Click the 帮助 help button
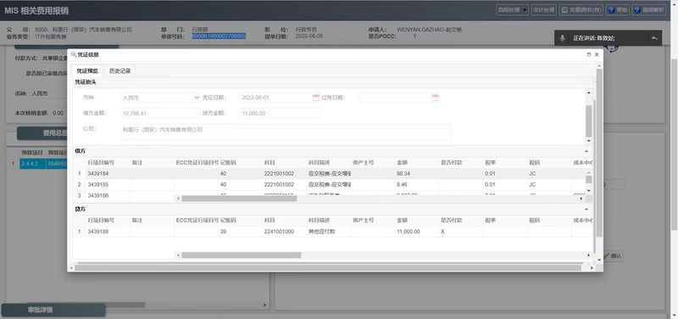Viewport: 678px width, 319px height. [618, 10]
